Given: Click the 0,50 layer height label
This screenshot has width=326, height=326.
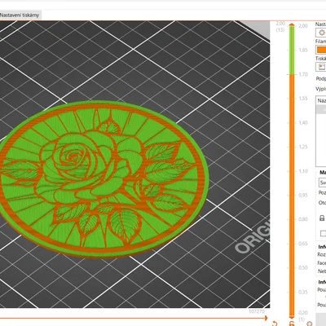Looking at the screenshot, I should [303, 267].
